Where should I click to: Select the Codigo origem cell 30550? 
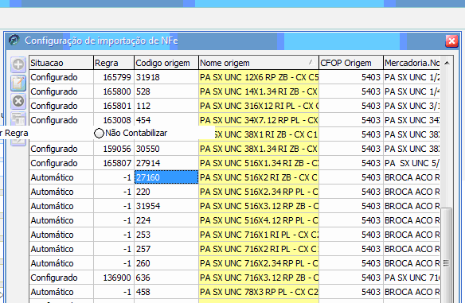pyautogui.click(x=166, y=149)
